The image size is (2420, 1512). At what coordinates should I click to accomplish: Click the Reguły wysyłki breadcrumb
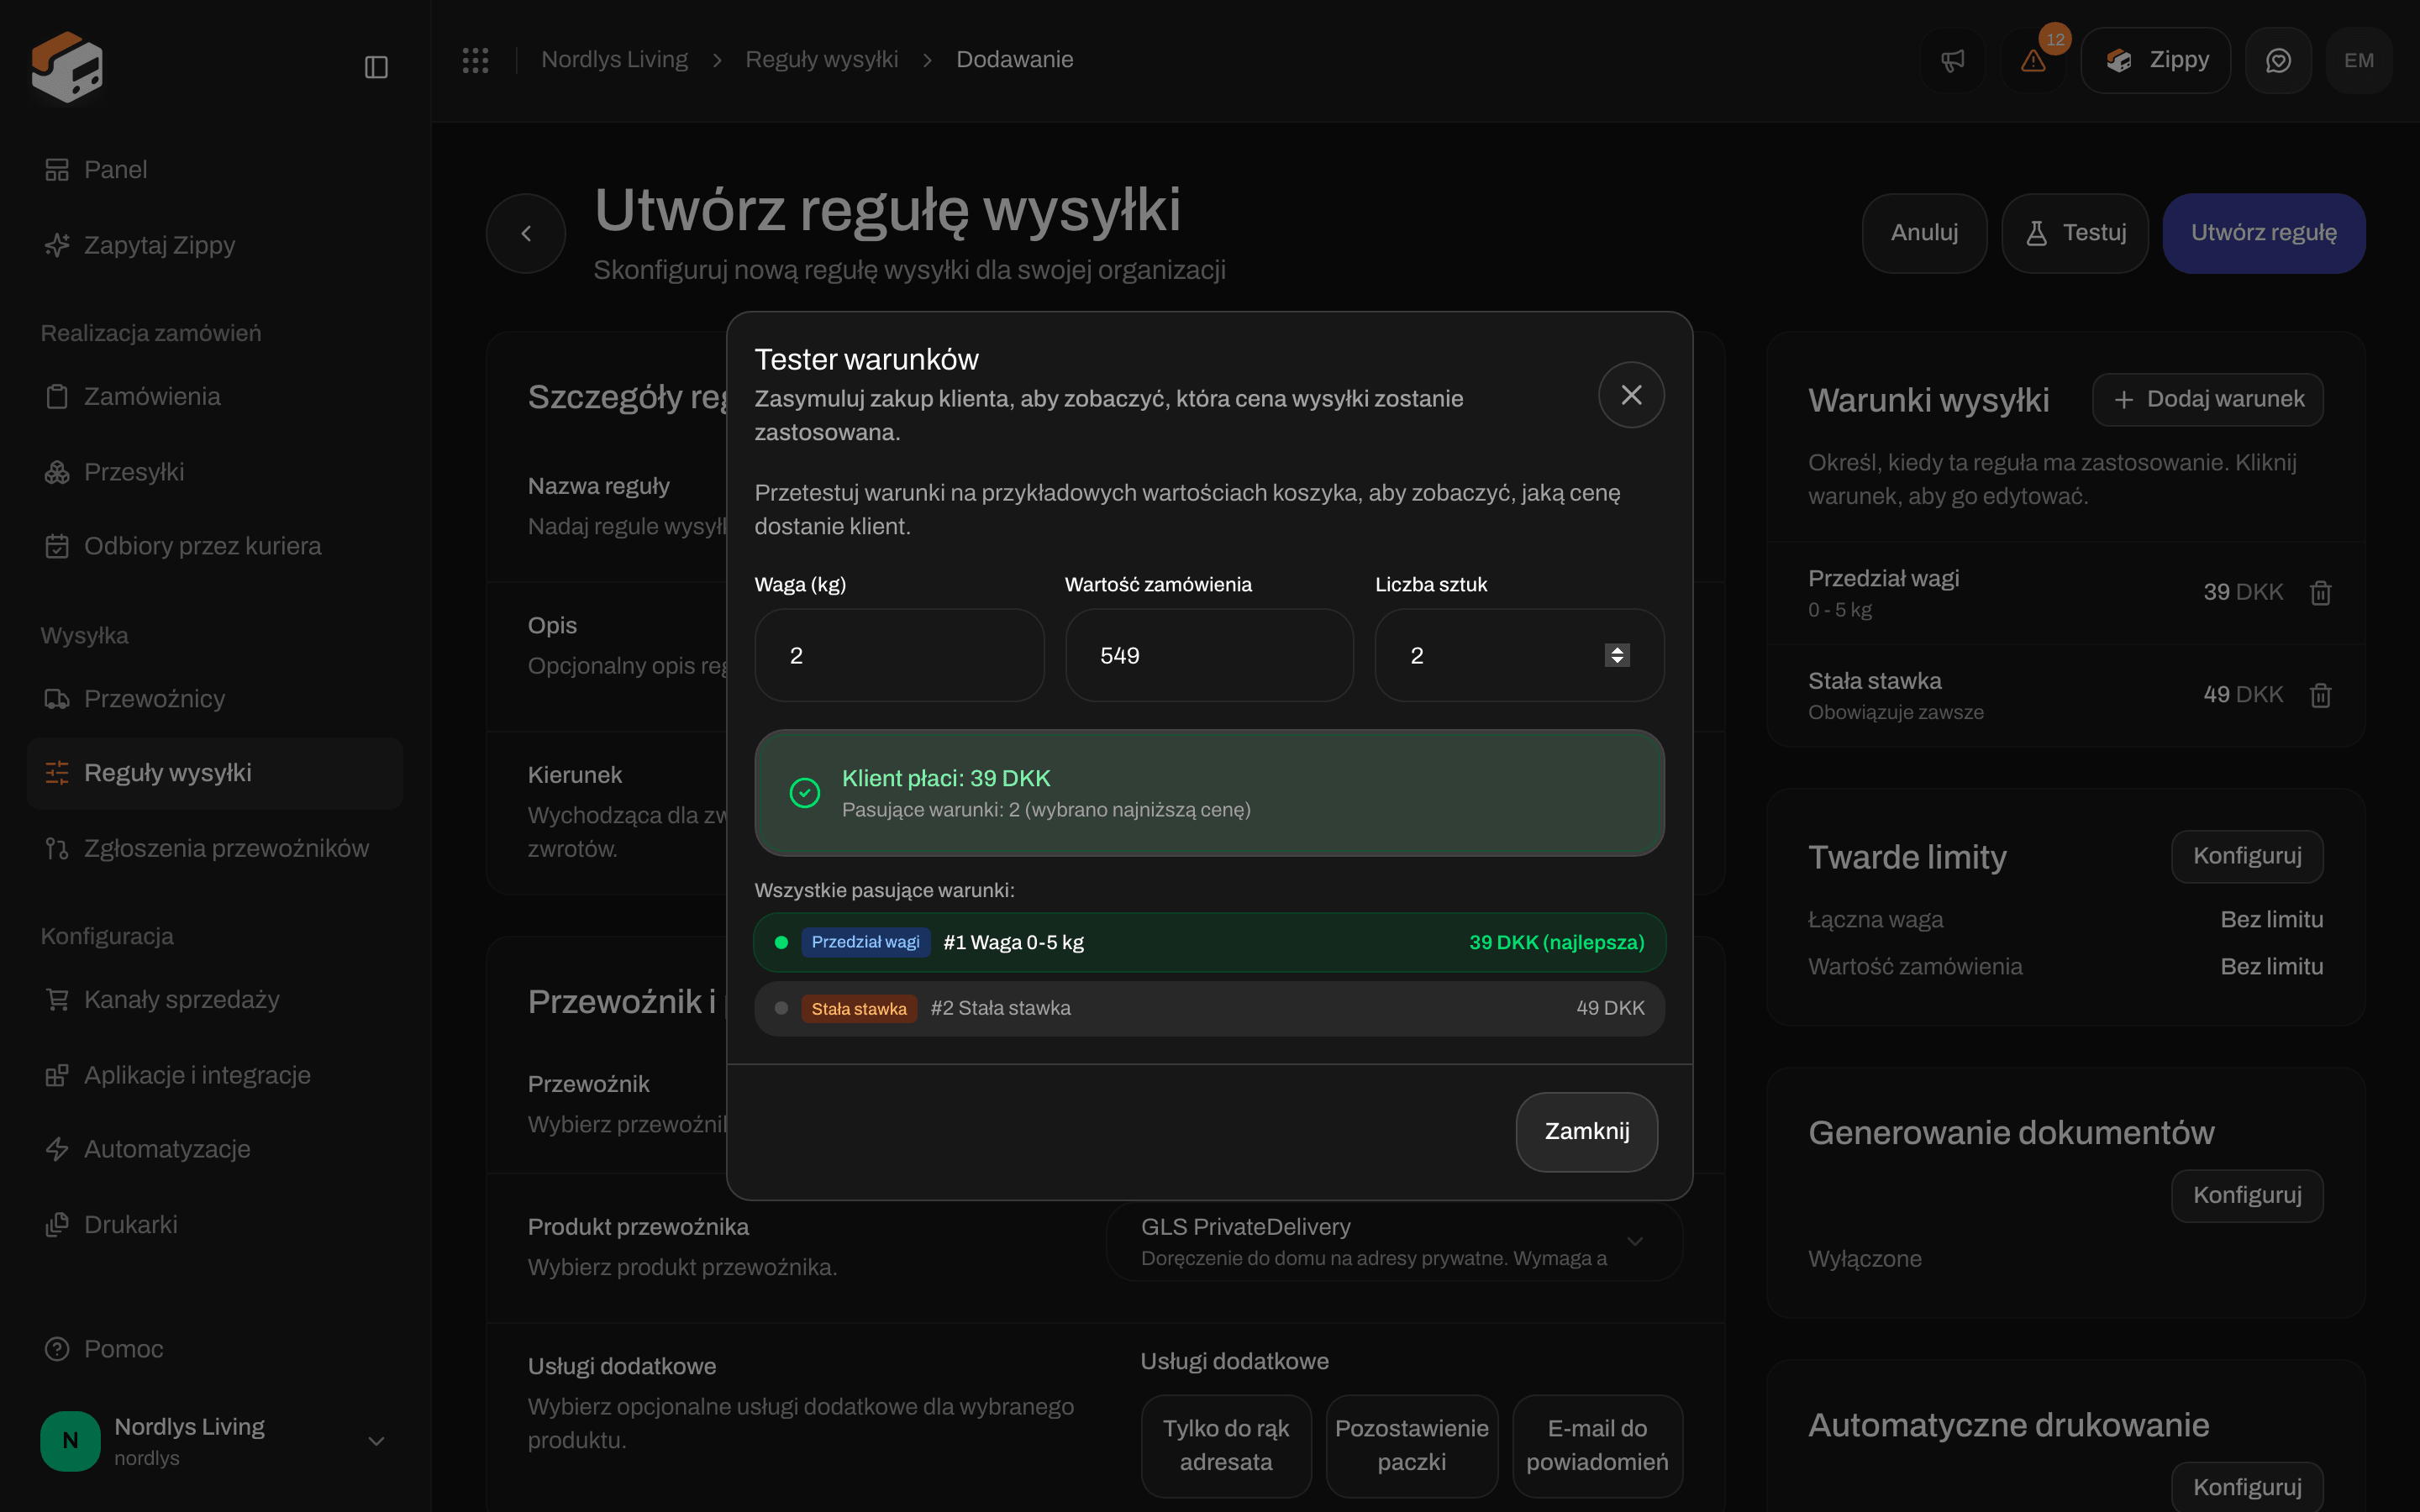tap(821, 60)
